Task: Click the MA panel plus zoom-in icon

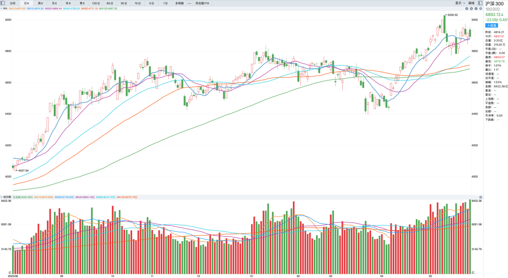Action: [x=471, y=8]
